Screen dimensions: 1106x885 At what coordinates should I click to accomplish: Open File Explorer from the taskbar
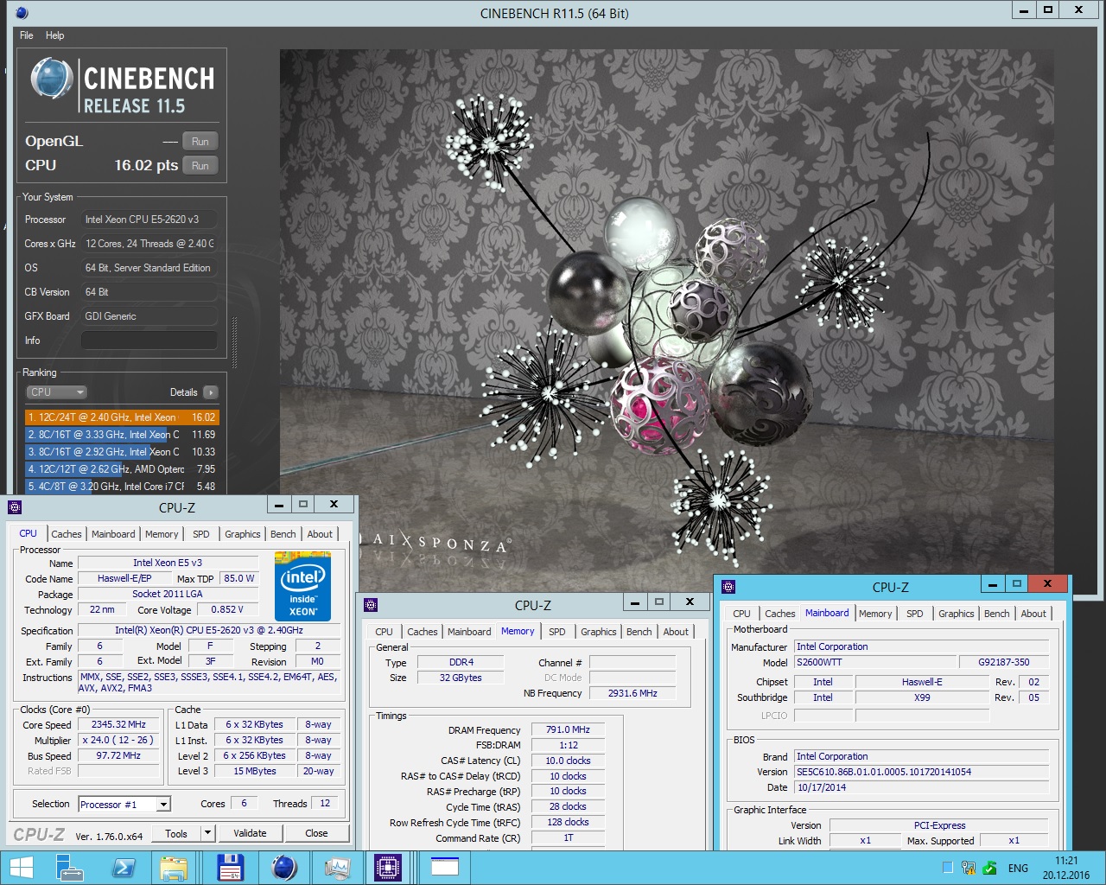[175, 868]
